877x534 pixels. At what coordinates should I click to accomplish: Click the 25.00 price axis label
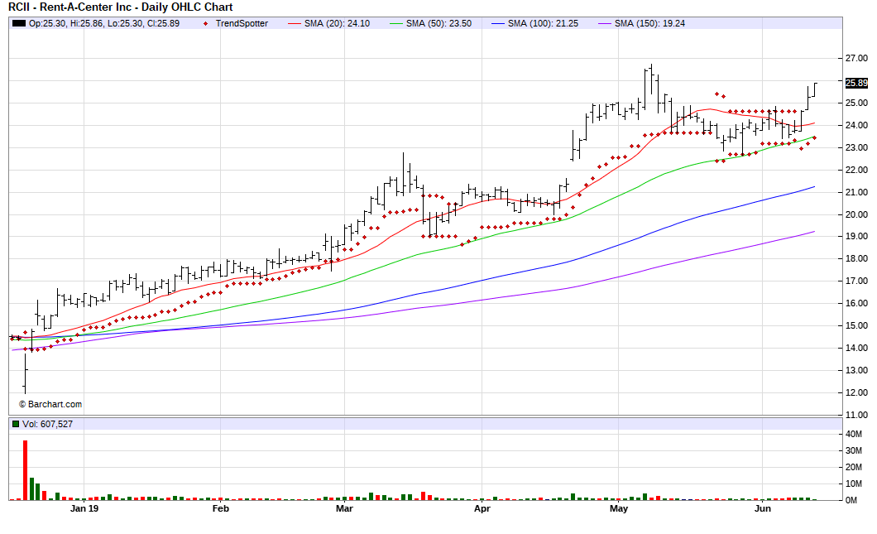857,103
